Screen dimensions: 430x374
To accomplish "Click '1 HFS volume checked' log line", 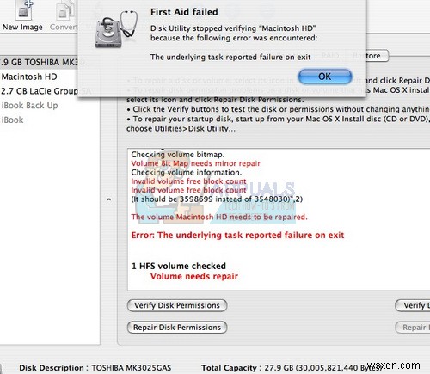I will (x=179, y=266).
